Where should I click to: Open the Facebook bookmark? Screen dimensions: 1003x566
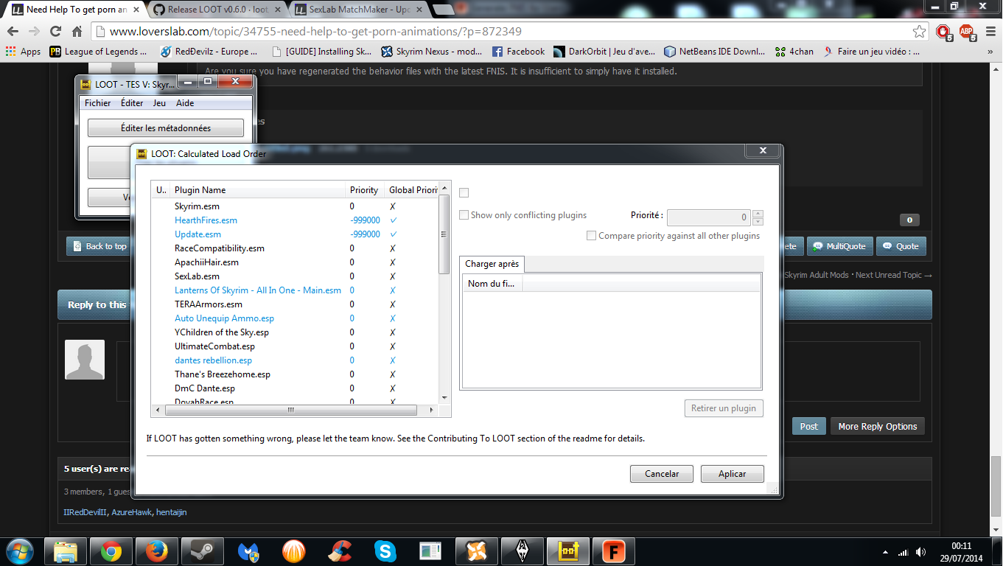coord(518,52)
